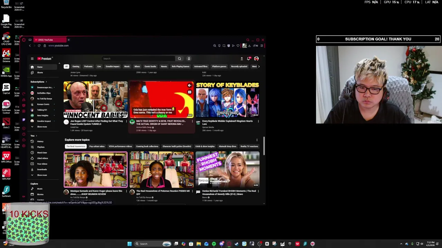Open the Joe Rogan LOST Control video title

97,123
